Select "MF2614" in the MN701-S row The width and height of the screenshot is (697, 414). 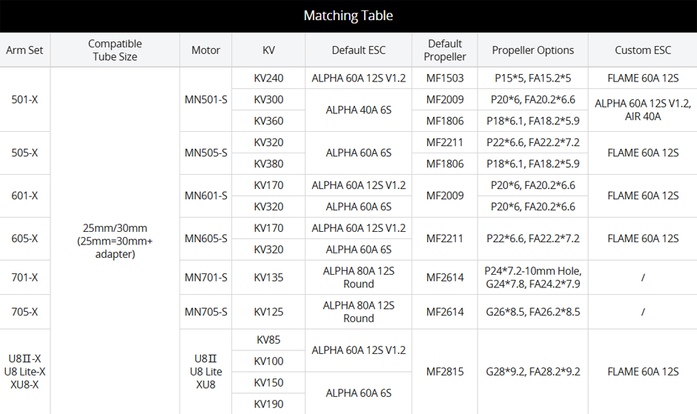(x=444, y=278)
